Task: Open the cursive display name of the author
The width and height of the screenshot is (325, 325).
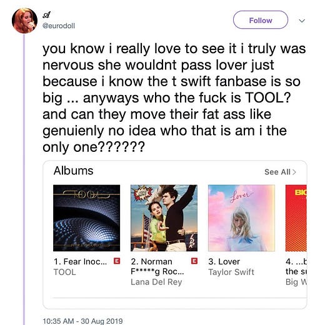Action: pos(46,14)
